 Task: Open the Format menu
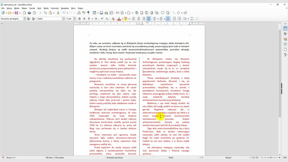(32, 8)
